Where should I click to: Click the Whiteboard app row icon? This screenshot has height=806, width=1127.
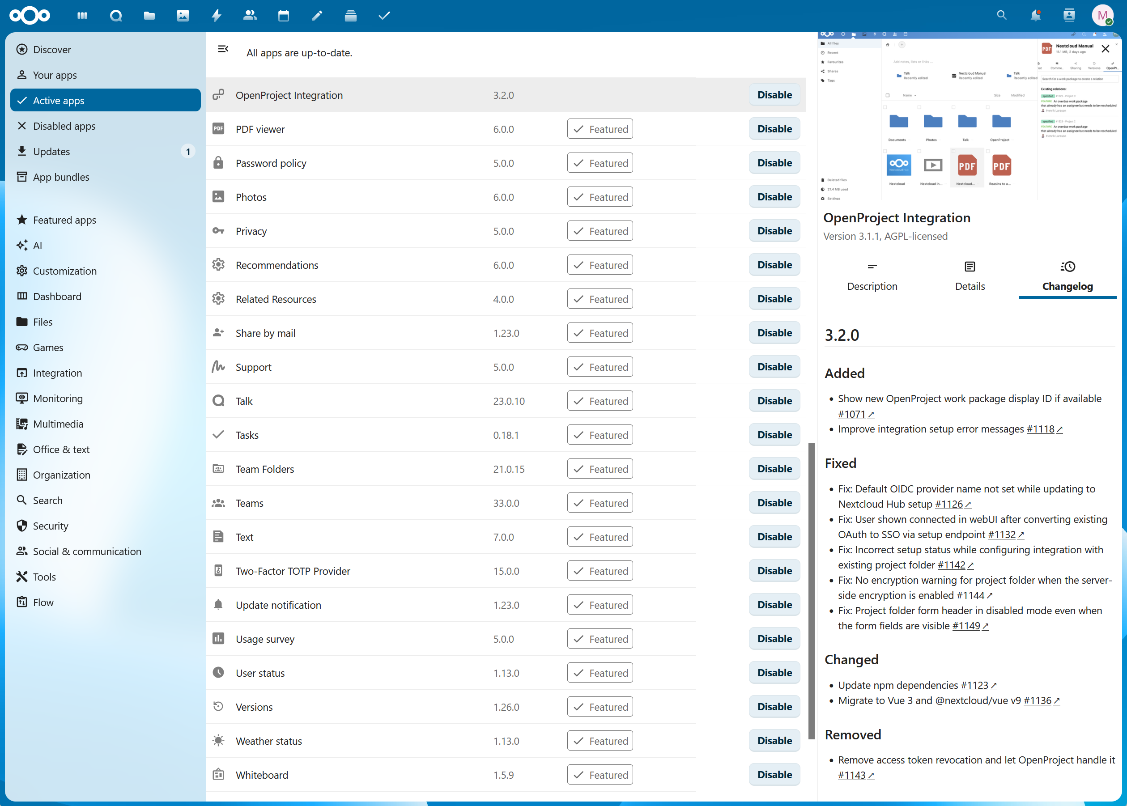[x=218, y=774]
